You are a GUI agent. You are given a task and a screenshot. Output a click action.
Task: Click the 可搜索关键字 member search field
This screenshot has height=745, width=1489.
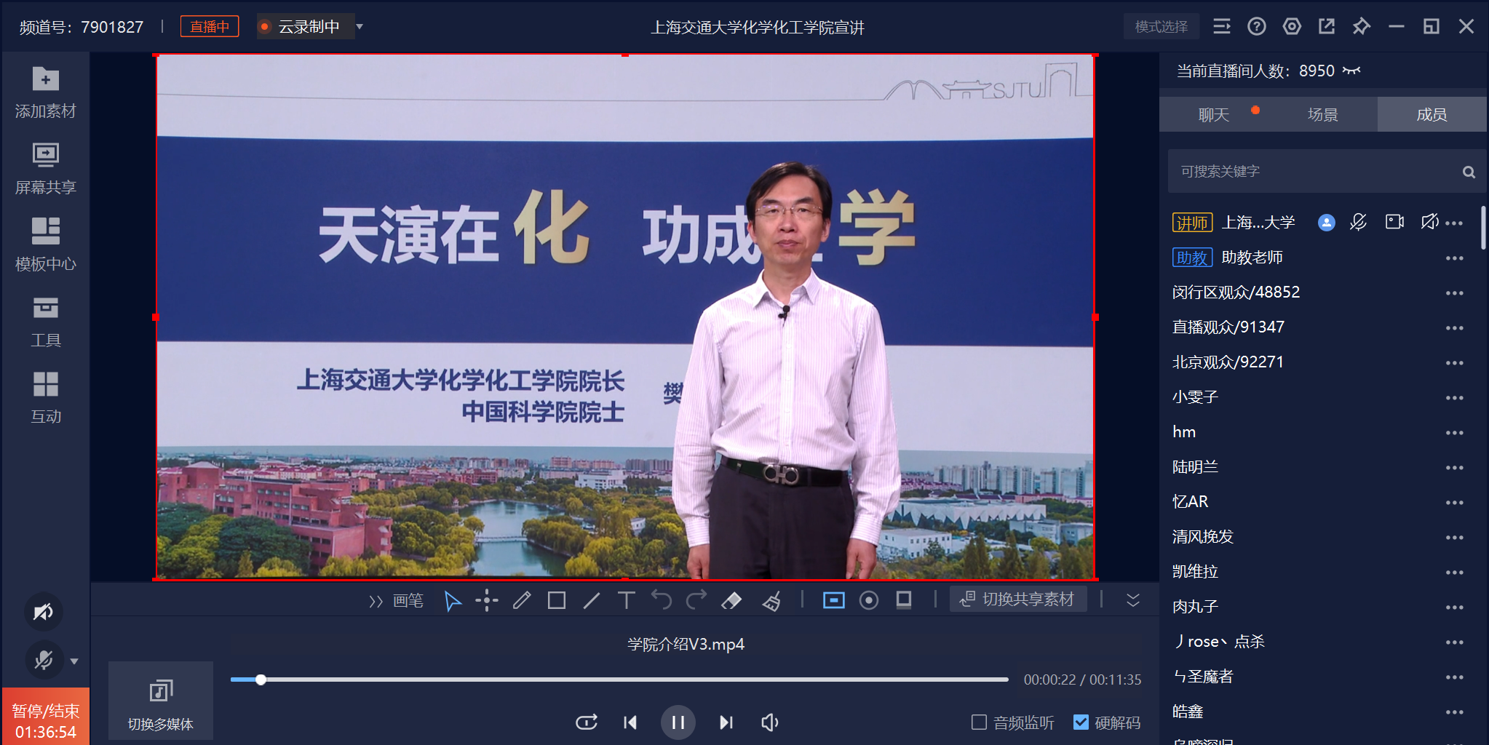(1326, 172)
